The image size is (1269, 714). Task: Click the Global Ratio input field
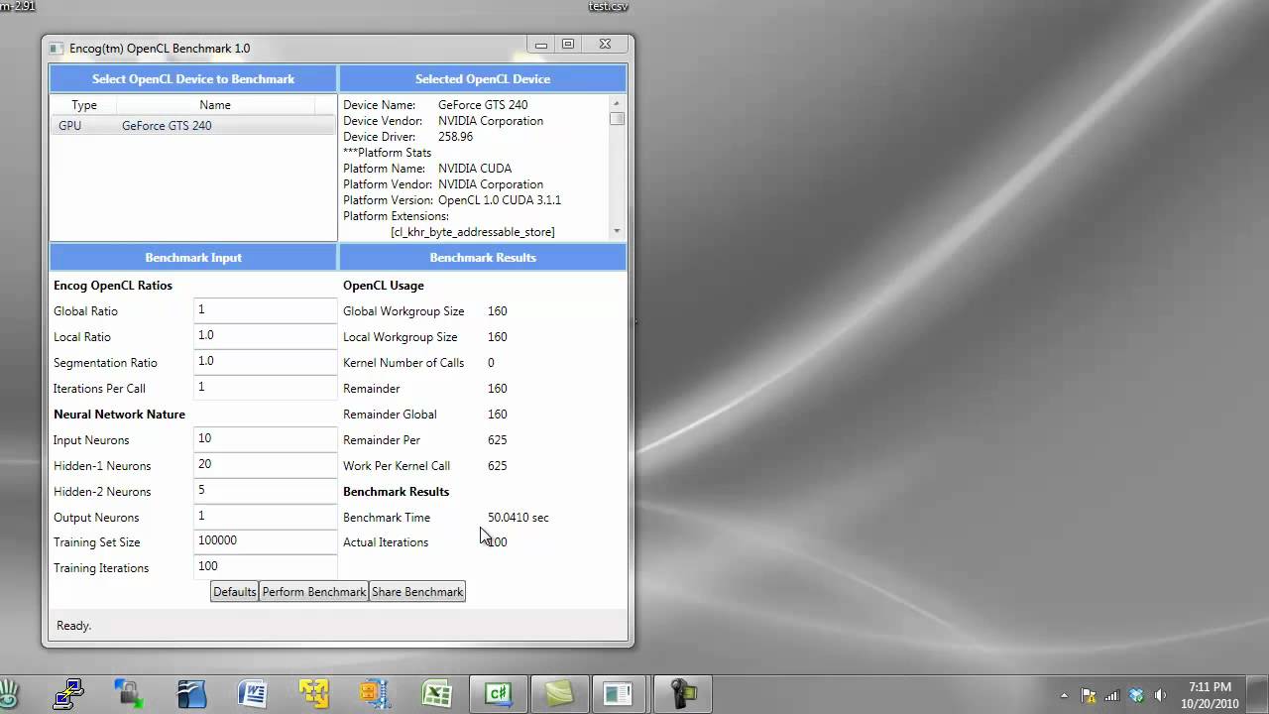click(266, 310)
